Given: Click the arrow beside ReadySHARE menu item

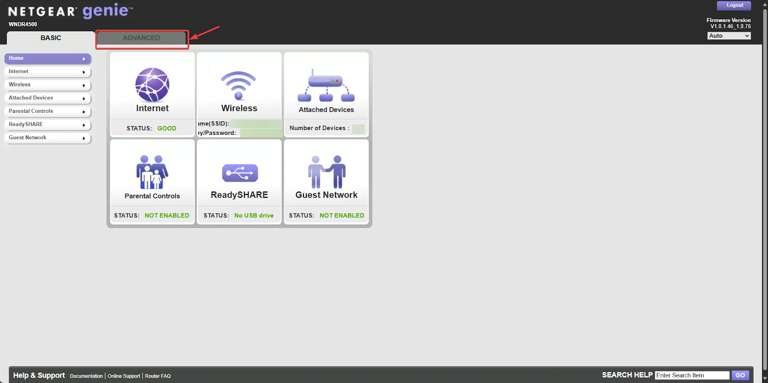Looking at the screenshot, I should coord(84,125).
